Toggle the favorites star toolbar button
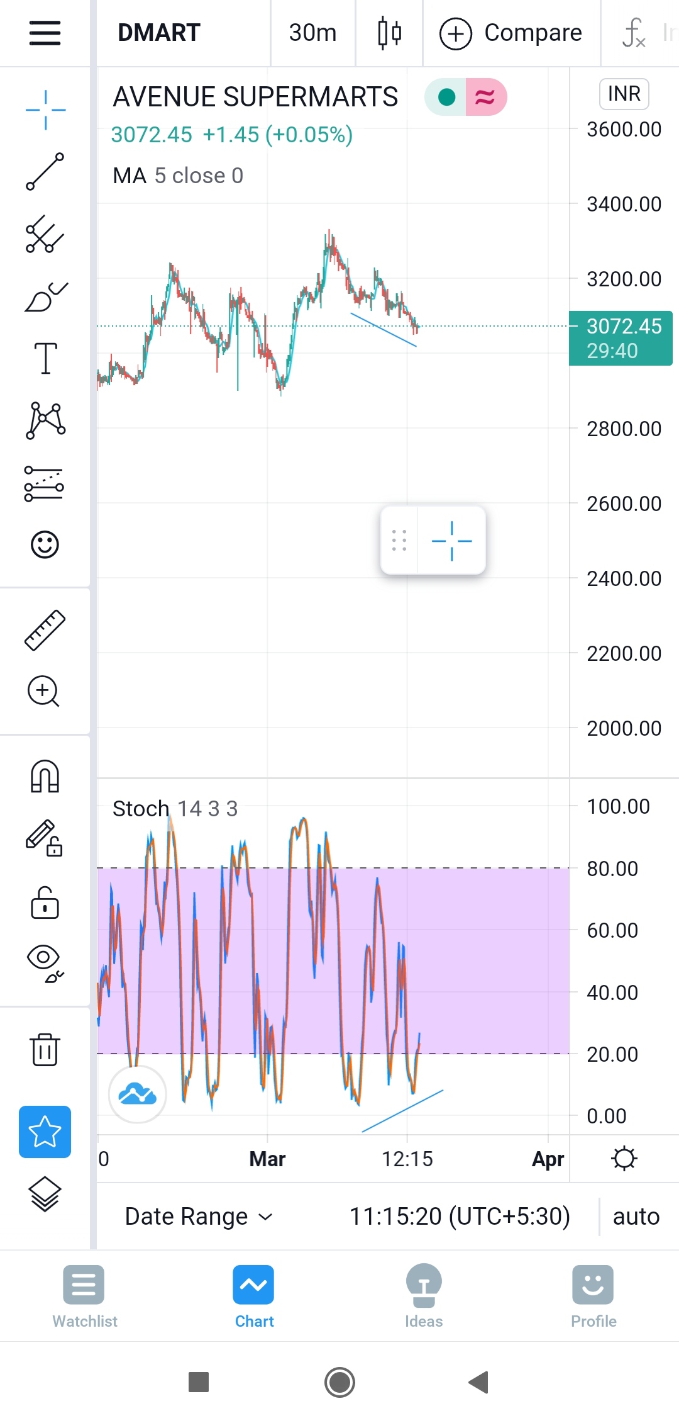Viewport: 679px width, 1423px height. (x=45, y=1132)
